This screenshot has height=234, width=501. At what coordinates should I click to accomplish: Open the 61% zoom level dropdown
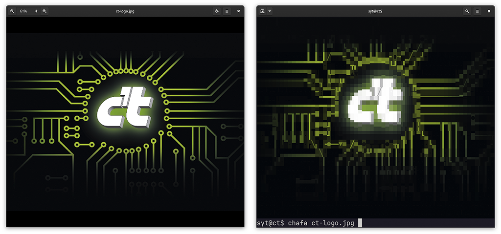36,11
